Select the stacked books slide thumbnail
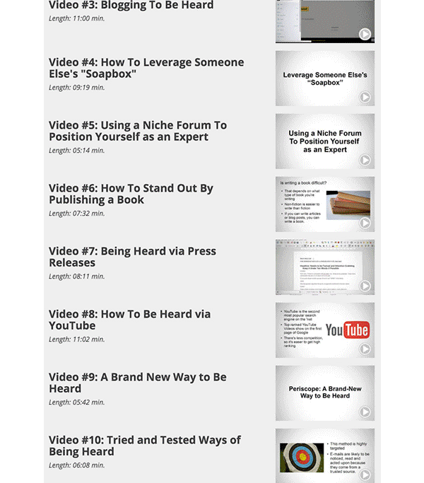The width and height of the screenshot is (424, 483). 325,204
